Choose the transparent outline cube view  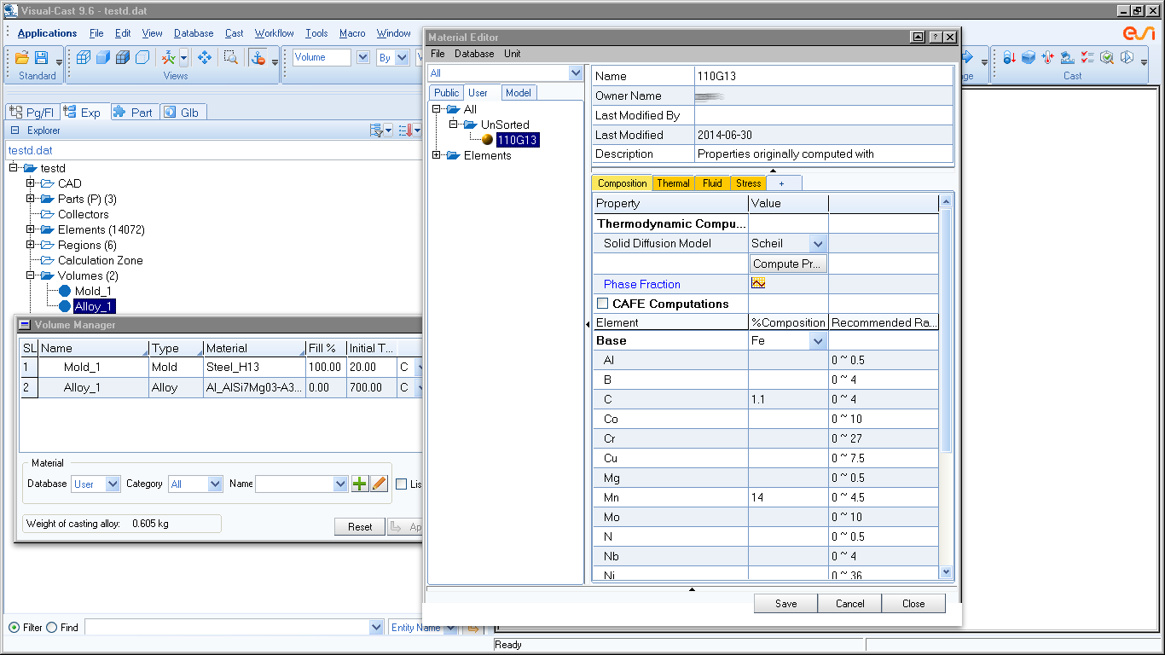tap(142, 57)
